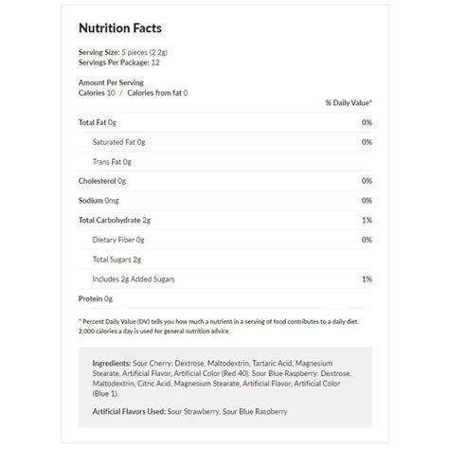
Task: Click the % Daily Value column header
Action: 349,103
